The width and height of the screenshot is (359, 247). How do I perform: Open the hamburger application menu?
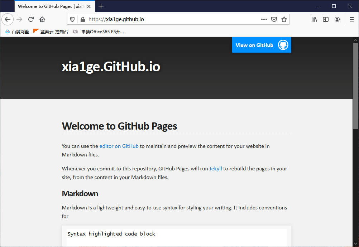[x=352, y=19]
